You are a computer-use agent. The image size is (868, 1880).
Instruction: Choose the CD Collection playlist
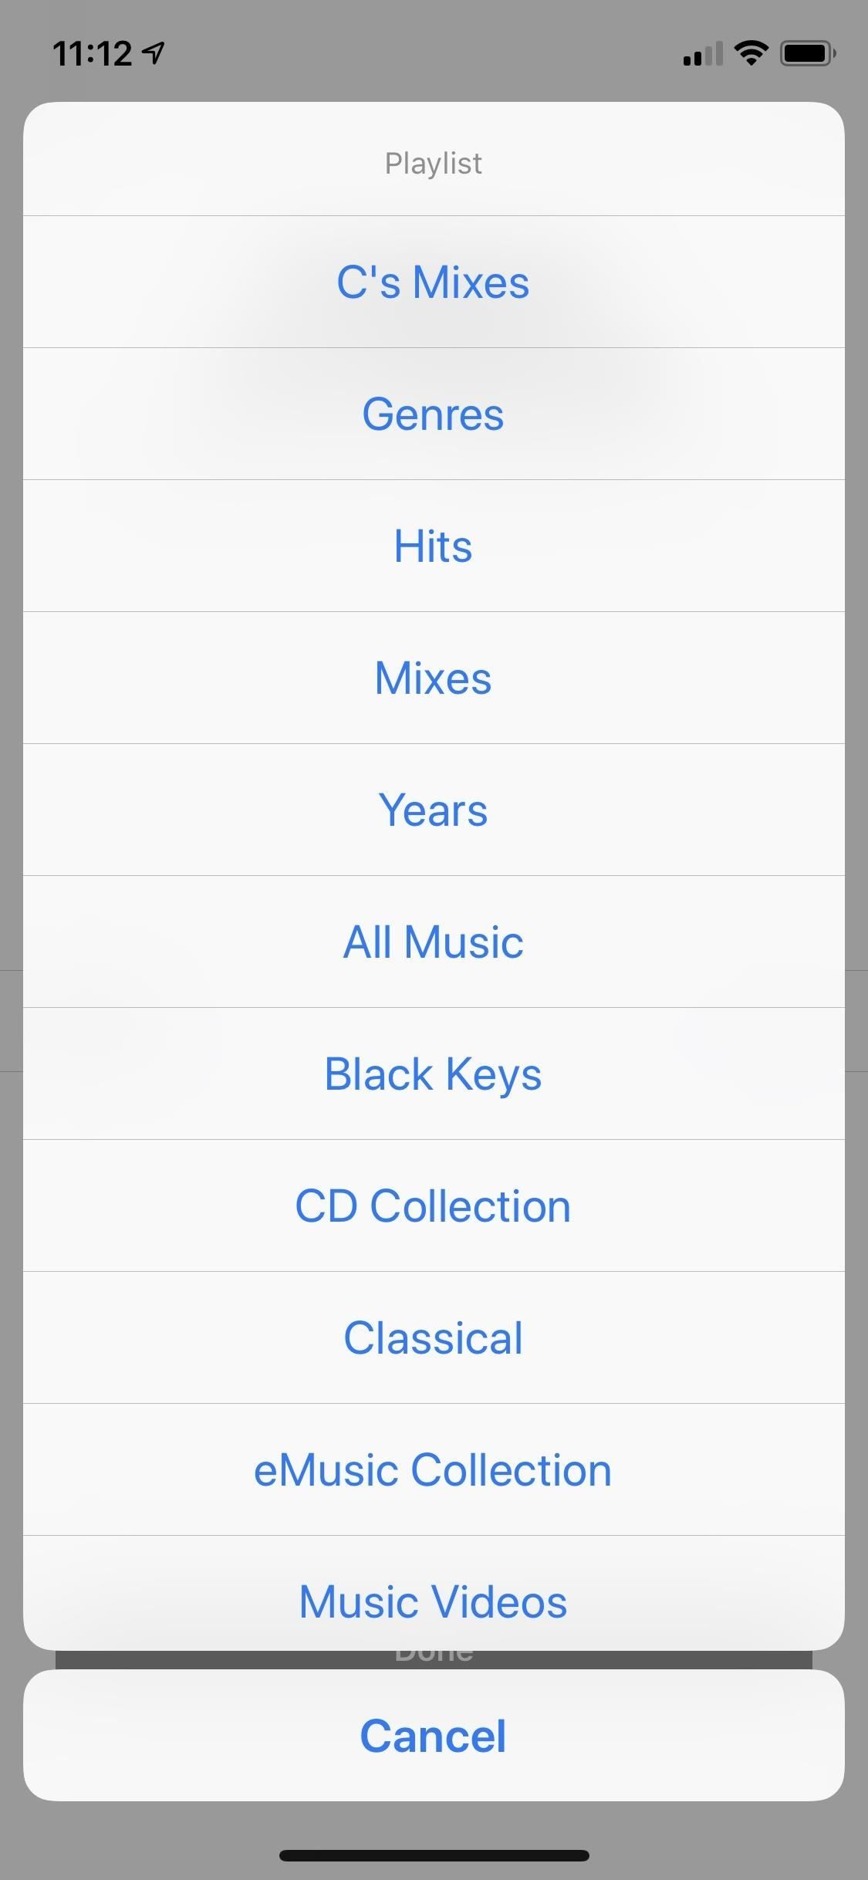[433, 1205]
